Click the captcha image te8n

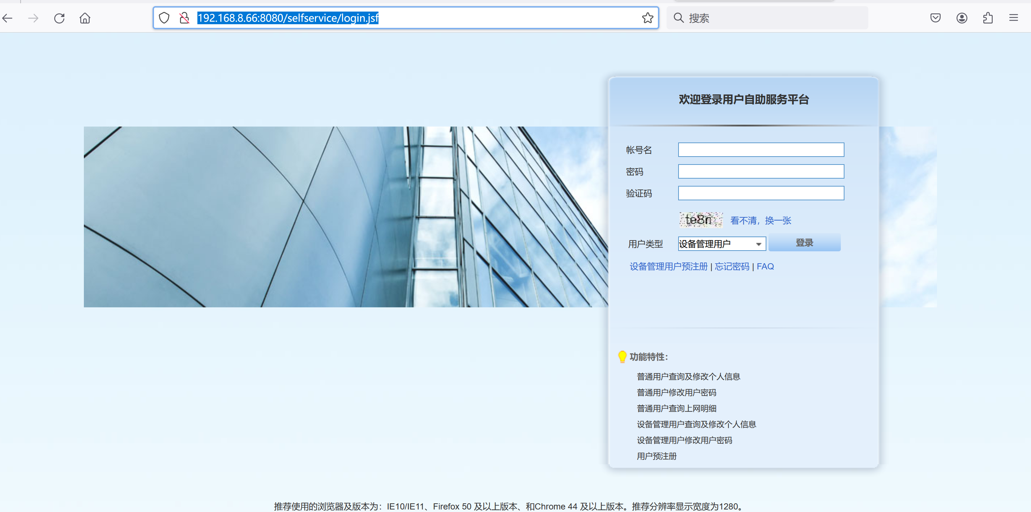[x=701, y=220]
